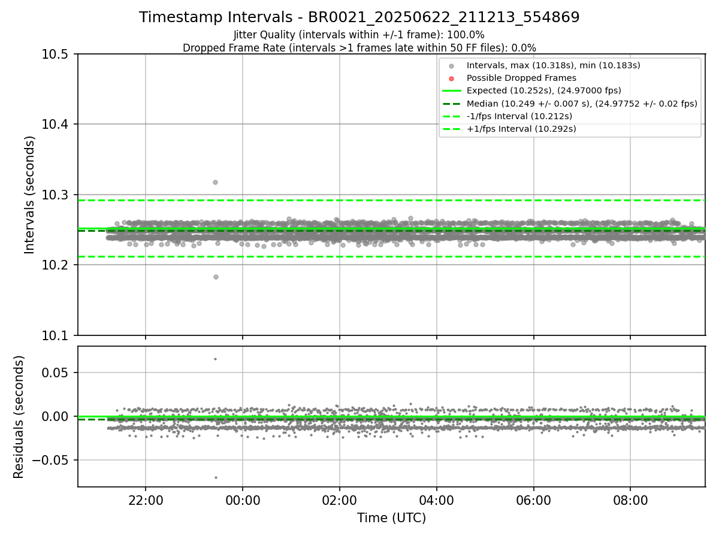Click the lowest outlier point near 10.18 seconds
The height and width of the screenshot is (539, 719).
tap(216, 277)
